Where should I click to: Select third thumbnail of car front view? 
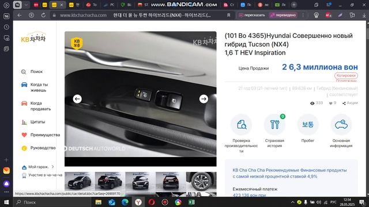point(140,181)
